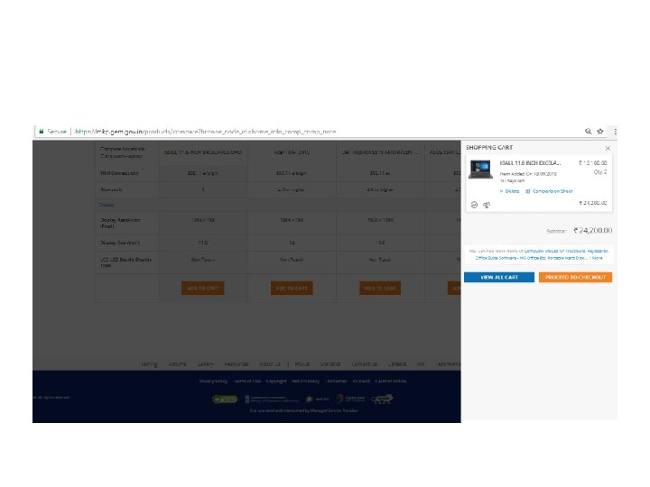Viewport: 650px width, 487px height.
Task: Open the Terms of Use footer link
Action: tap(247, 381)
